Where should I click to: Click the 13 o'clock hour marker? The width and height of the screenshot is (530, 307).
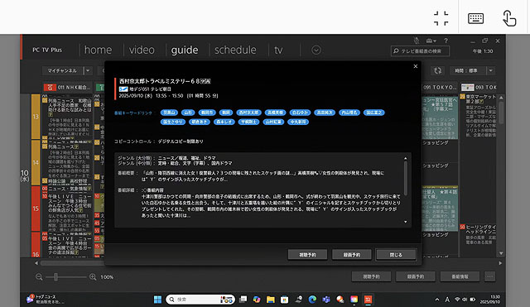pyautogui.click(x=36, y=117)
